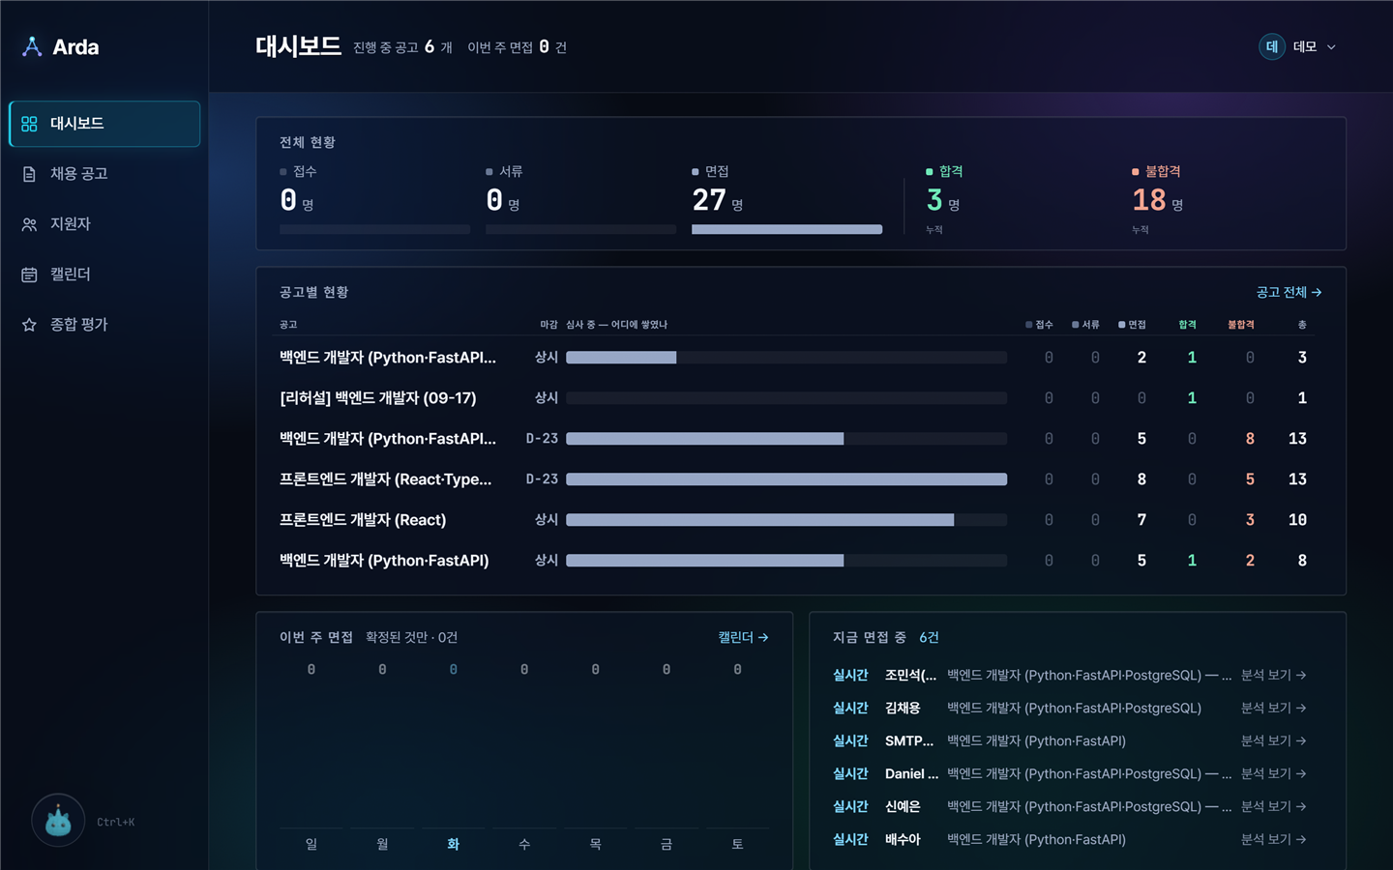
Task: Click the 종합 평가 star icon
Action: (29, 325)
